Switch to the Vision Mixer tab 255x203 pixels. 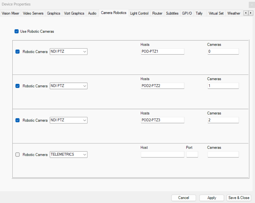[10, 13]
